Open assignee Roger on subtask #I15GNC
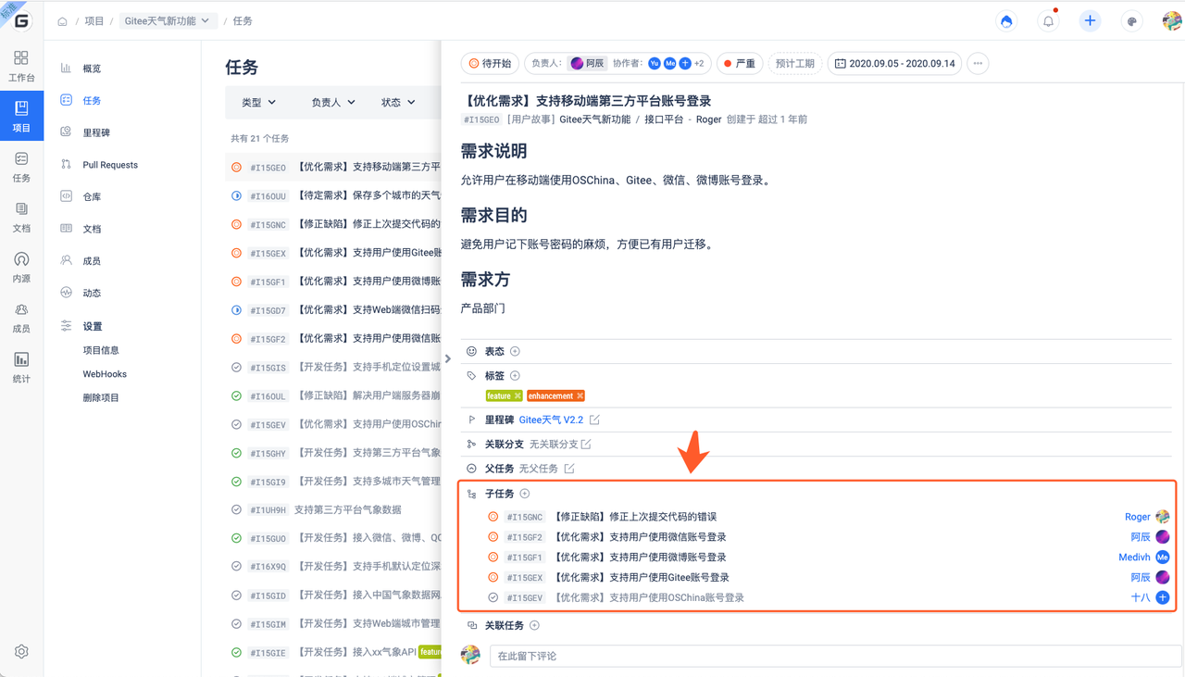 point(1138,517)
